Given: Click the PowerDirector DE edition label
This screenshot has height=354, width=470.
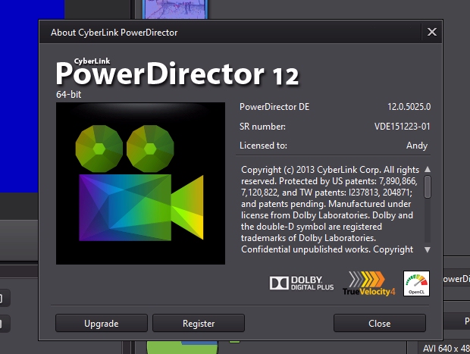Looking at the screenshot, I should [274, 107].
